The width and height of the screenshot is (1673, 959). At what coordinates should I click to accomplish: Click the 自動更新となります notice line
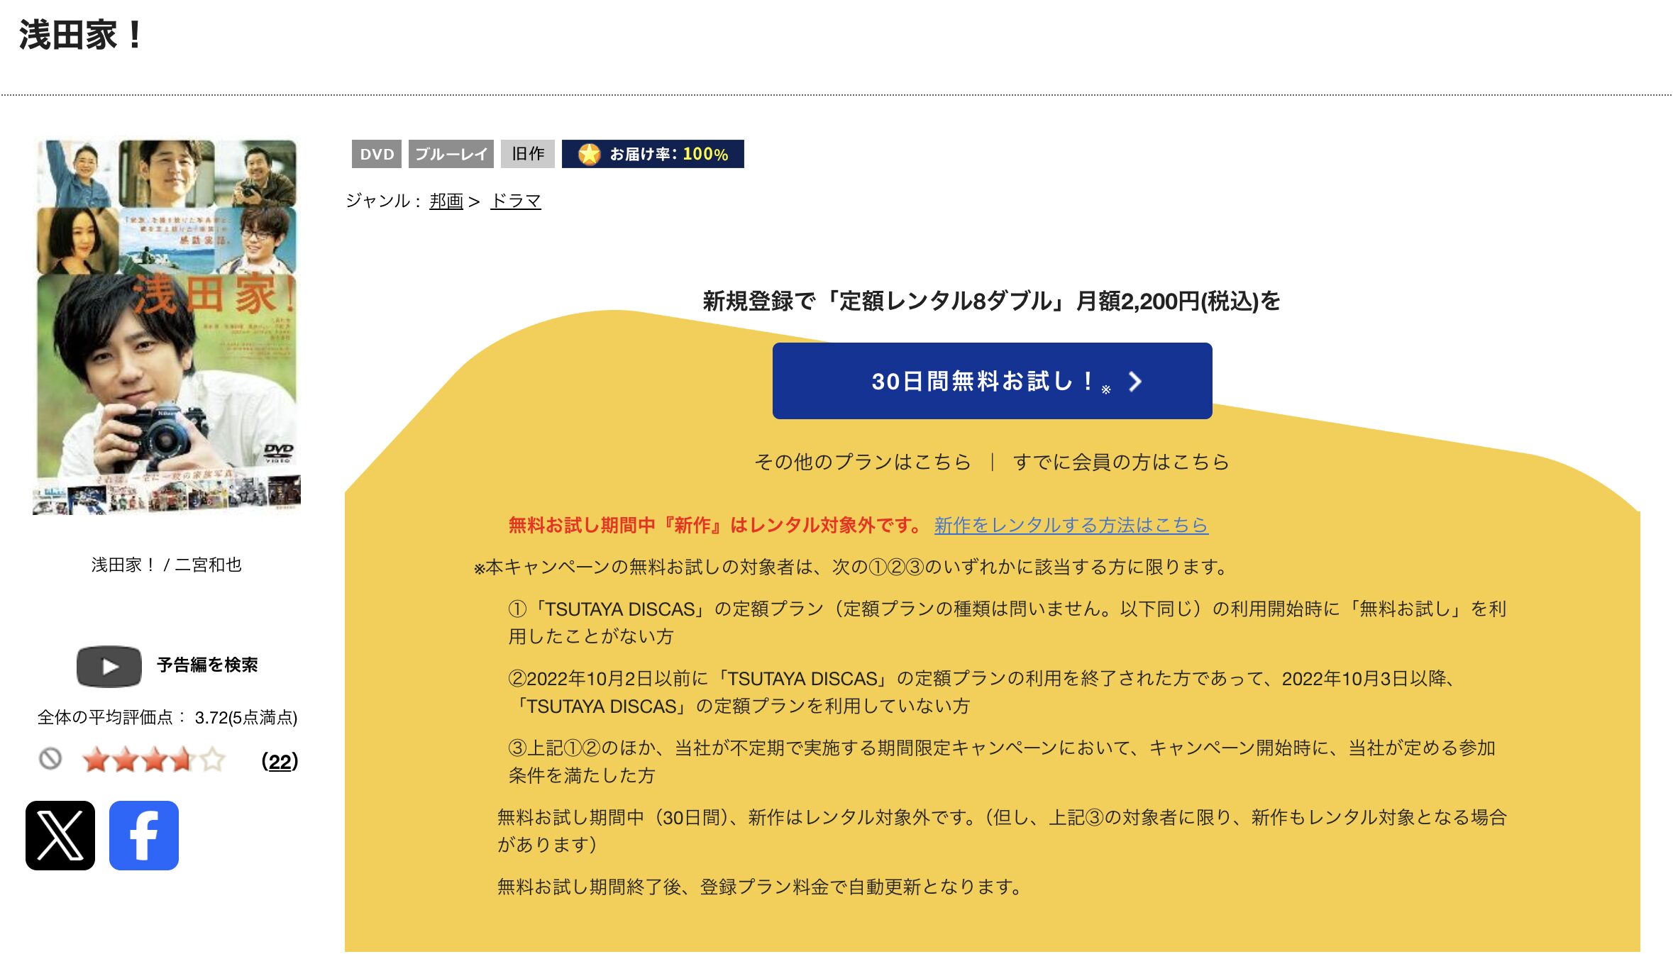pyautogui.click(x=760, y=887)
